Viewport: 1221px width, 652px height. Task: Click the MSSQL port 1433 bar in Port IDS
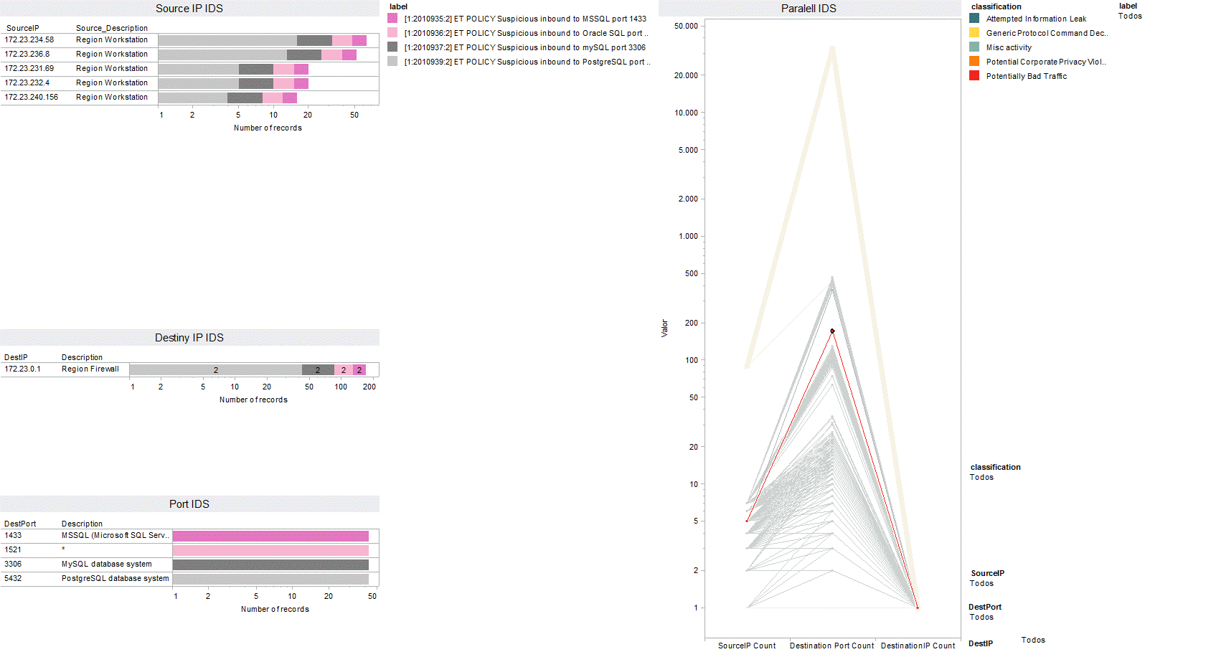270,536
